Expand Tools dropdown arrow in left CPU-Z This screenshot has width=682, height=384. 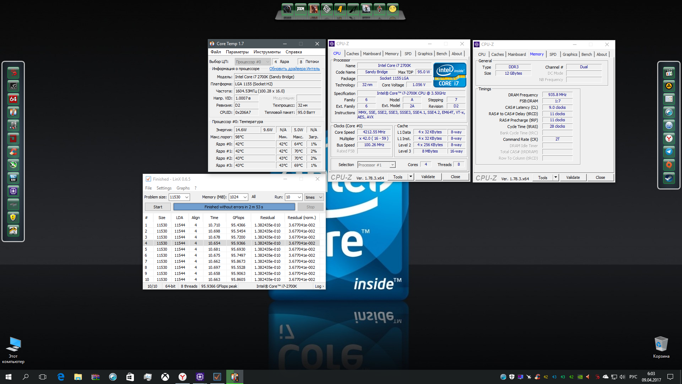(411, 177)
